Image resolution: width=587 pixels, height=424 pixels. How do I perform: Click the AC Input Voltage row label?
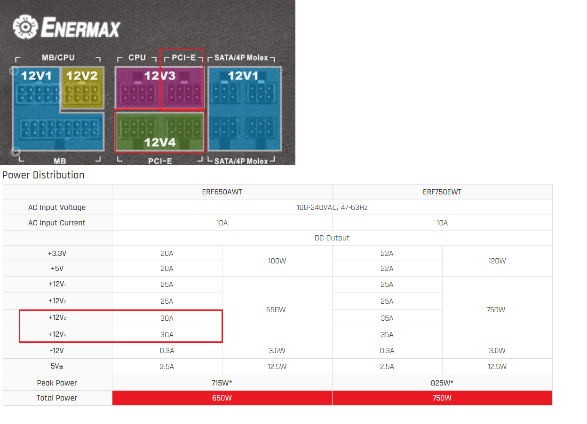point(57,208)
